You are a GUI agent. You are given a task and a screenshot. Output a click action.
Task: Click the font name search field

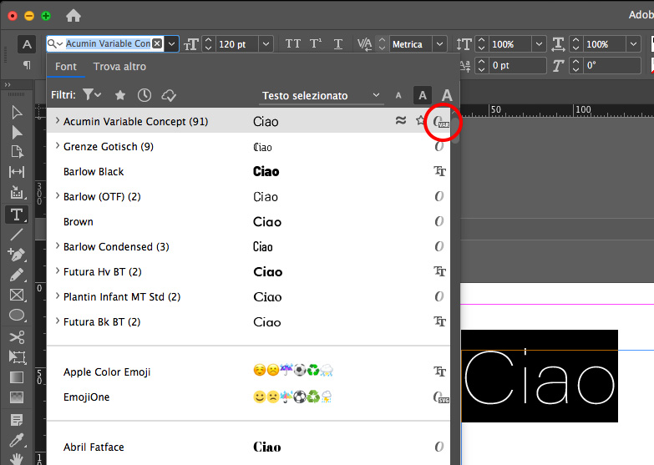108,43
